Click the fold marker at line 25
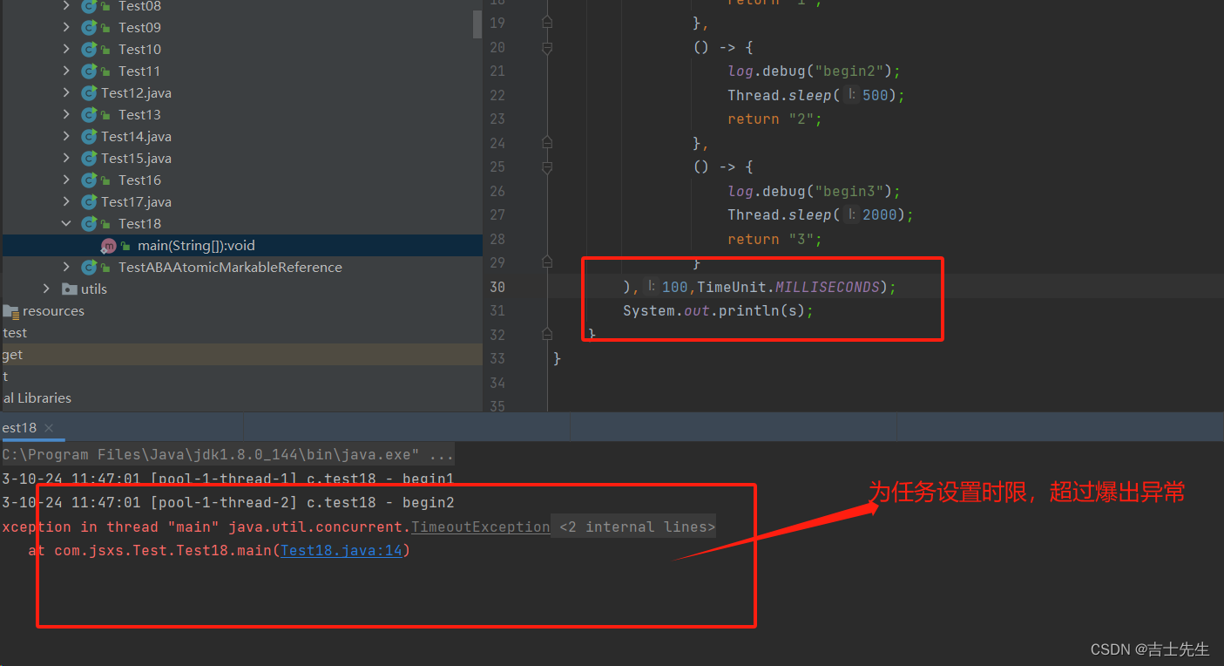Viewport: 1224px width, 666px height. pyautogui.click(x=547, y=166)
